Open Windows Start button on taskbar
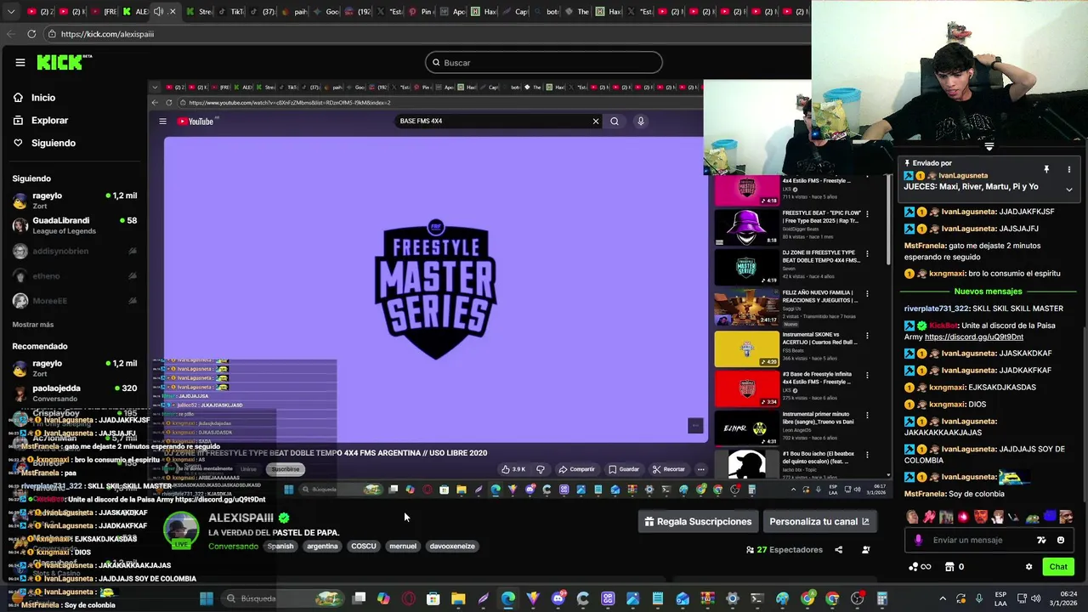 (206, 598)
